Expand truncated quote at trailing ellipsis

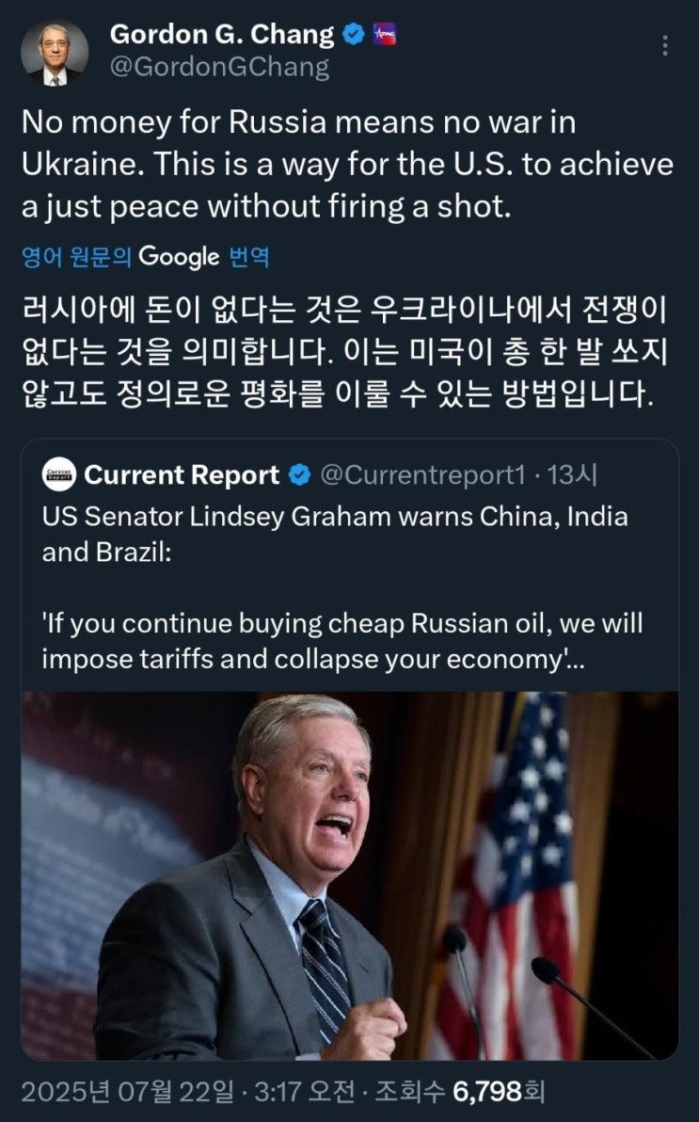coord(576,659)
